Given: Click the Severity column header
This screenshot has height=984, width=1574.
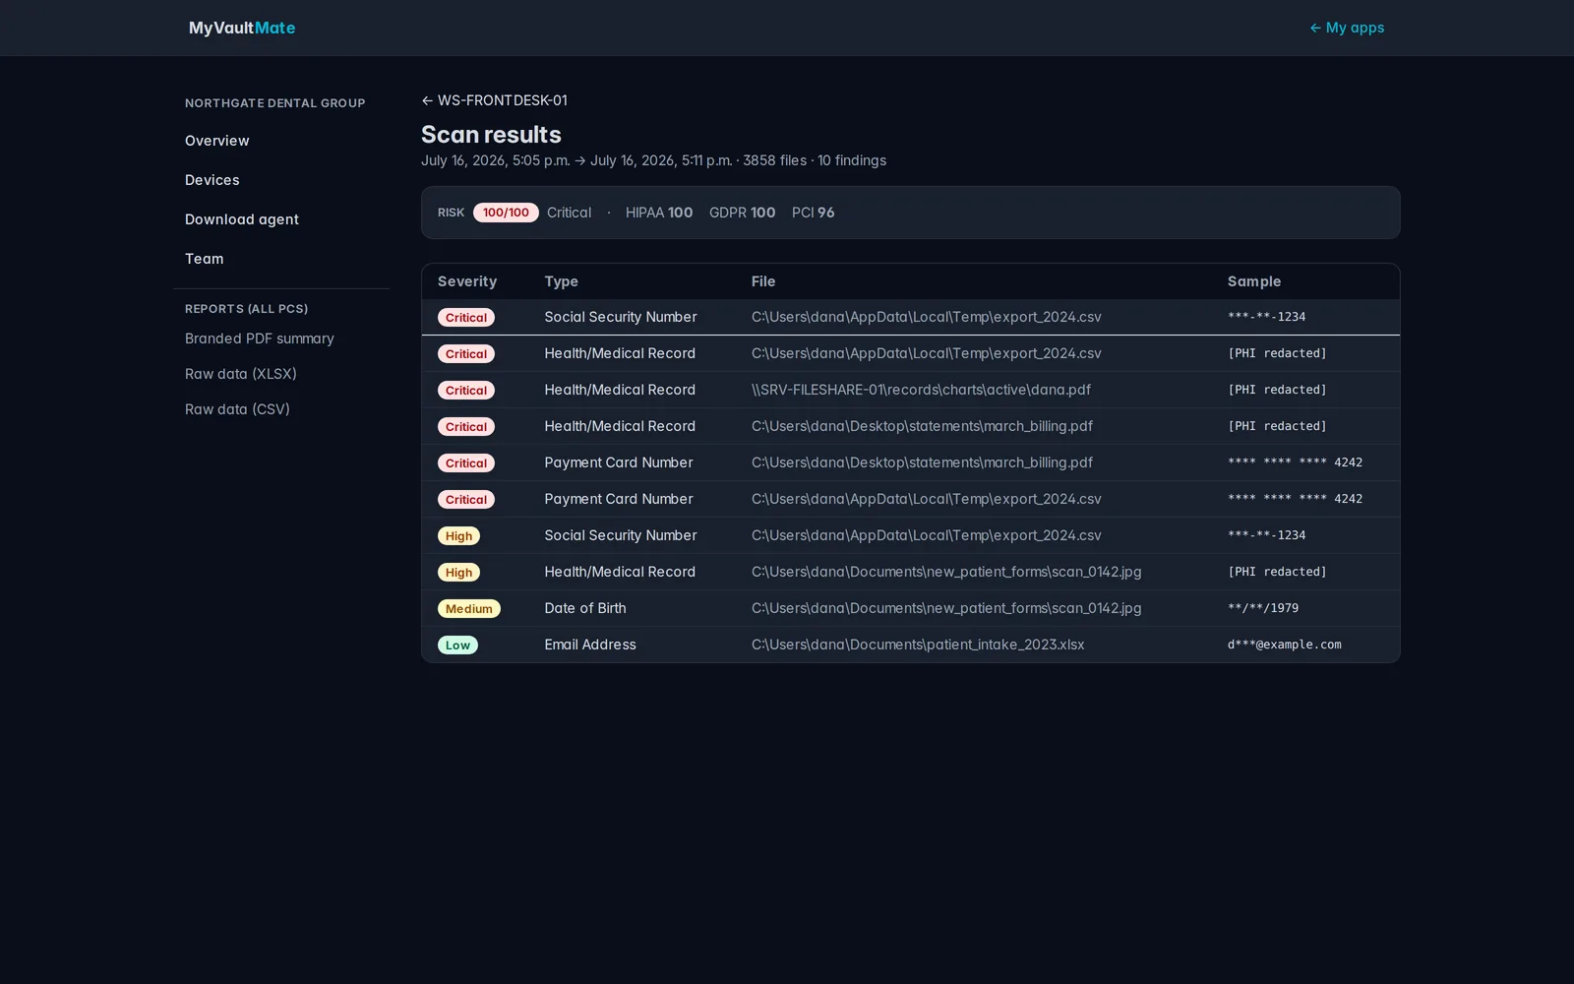Looking at the screenshot, I should (x=467, y=281).
